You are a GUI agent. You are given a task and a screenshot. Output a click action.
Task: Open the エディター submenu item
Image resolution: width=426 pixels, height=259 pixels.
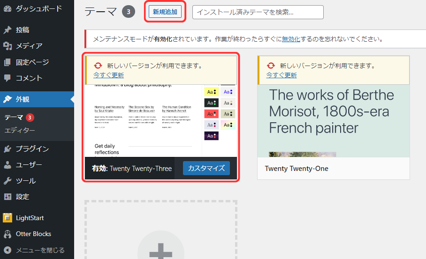(x=20, y=131)
